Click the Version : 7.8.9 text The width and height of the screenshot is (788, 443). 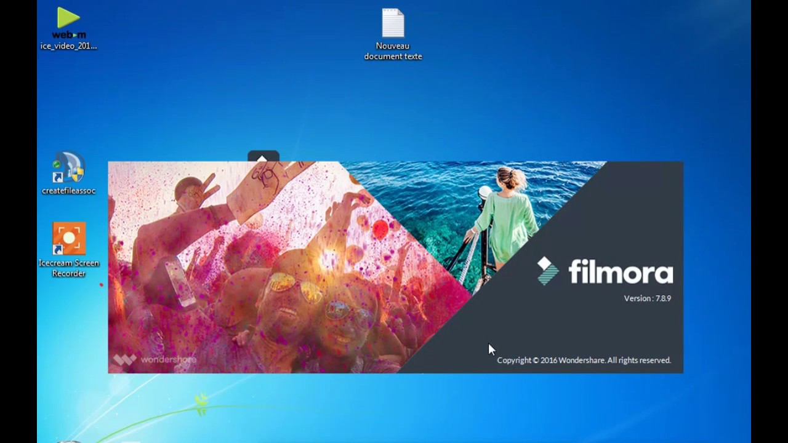point(647,298)
